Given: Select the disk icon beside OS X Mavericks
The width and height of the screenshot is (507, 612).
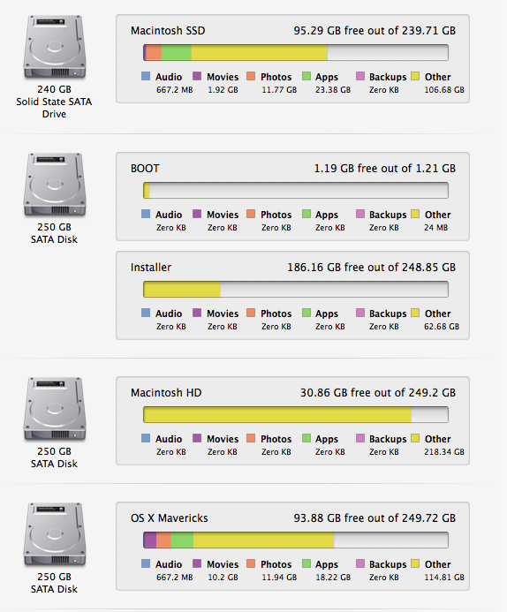Looking at the screenshot, I should (55, 534).
